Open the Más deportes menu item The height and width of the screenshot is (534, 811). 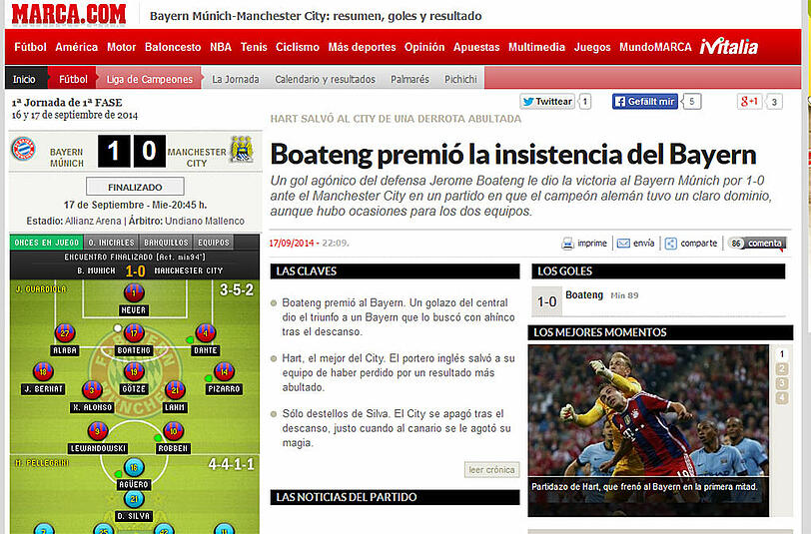(362, 47)
